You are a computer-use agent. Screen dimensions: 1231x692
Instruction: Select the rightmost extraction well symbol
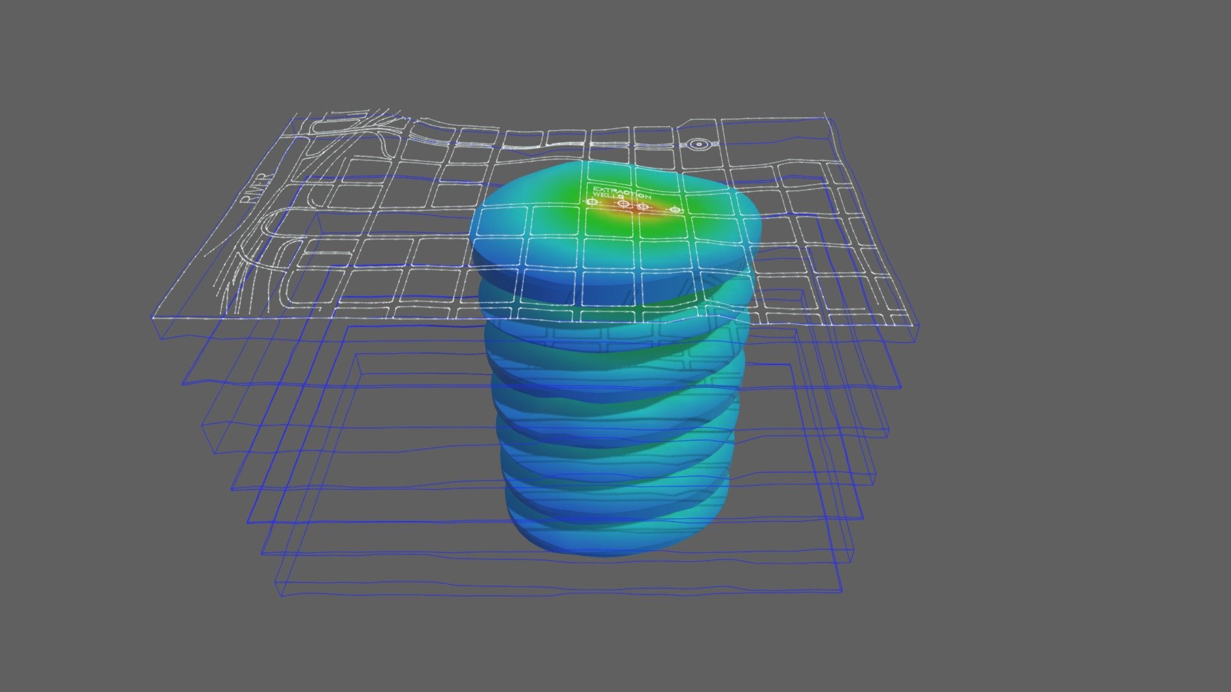[675, 211]
